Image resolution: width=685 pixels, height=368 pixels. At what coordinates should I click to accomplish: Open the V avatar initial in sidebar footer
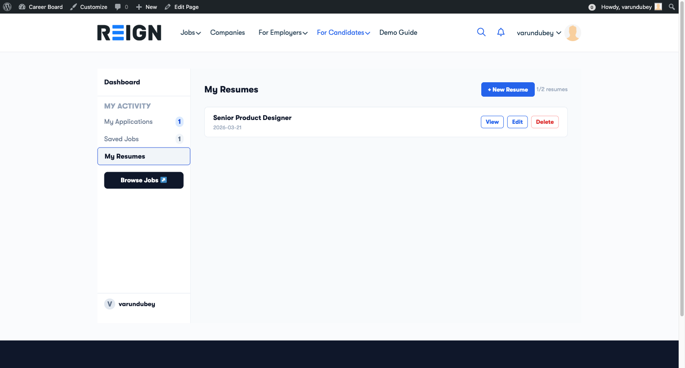click(109, 304)
